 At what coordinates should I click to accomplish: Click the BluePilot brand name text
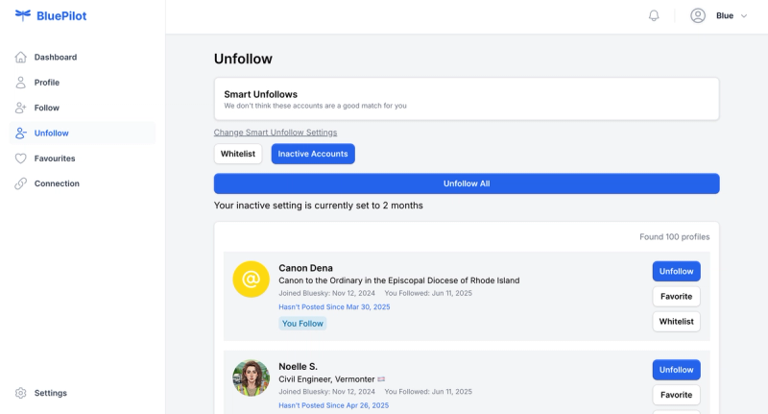coord(61,15)
